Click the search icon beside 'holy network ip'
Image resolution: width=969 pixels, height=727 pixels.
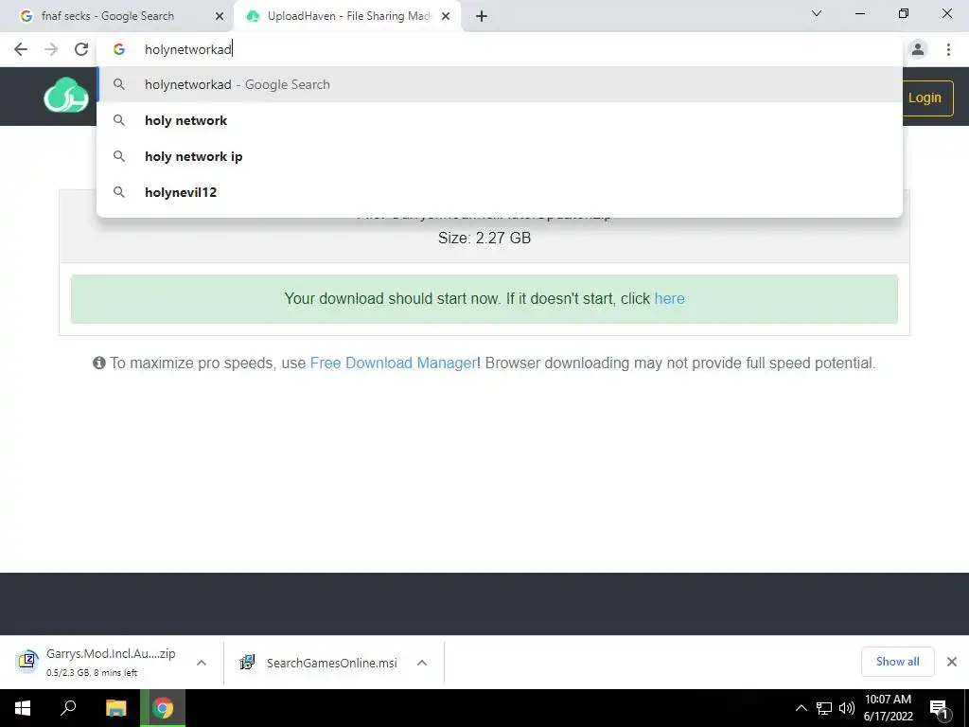click(119, 156)
